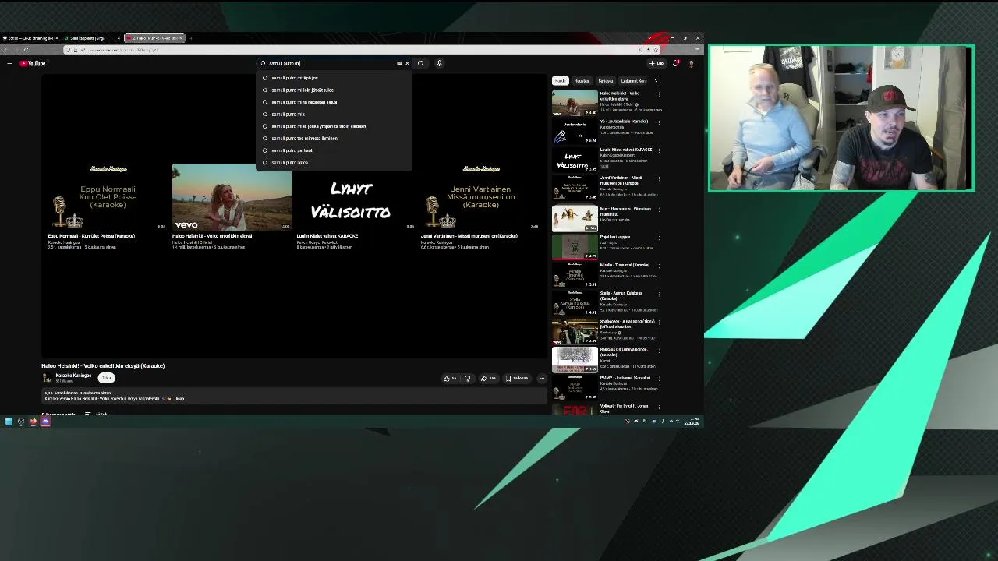998x561 pixels.
Task: Open the account avatar menu
Action: point(691,63)
